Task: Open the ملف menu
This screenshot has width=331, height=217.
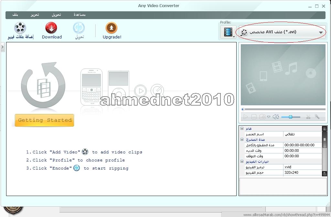Action: coord(15,15)
